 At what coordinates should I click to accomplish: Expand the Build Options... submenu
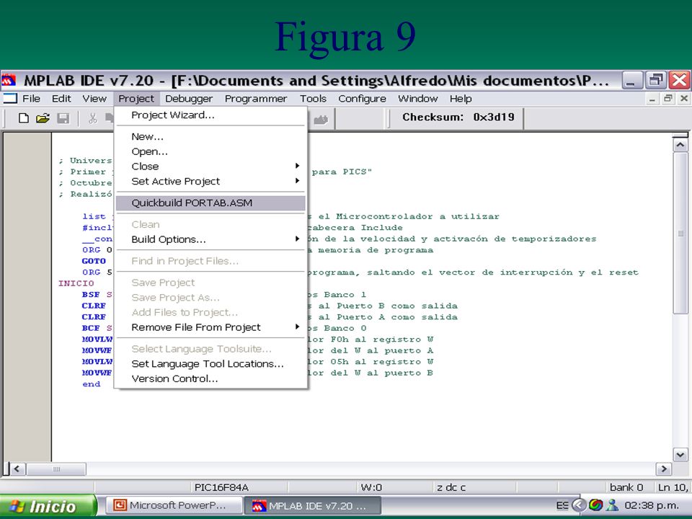(x=210, y=239)
